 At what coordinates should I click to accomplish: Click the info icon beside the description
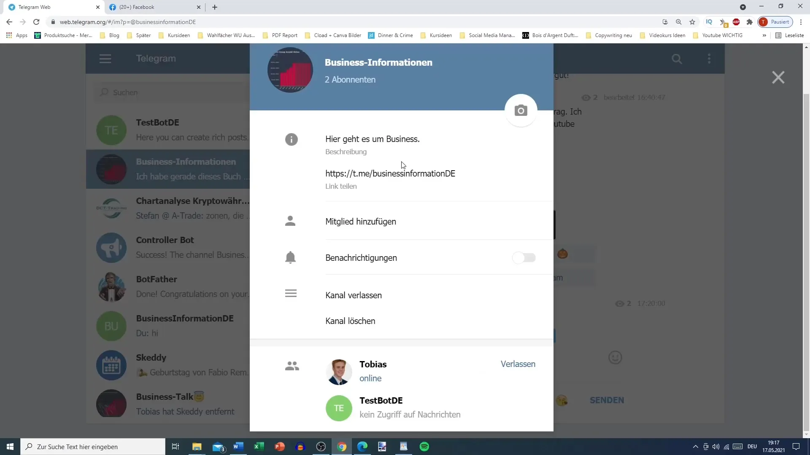coord(291,139)
